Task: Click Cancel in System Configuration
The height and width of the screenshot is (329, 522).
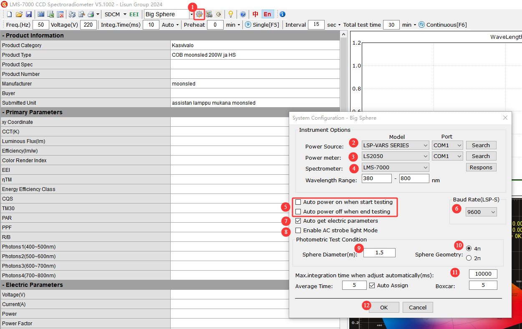Action: [x=418, y=307]
